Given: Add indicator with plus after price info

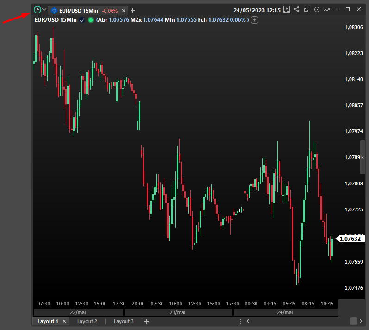Looking at the screenshot, I should (255, 20).
